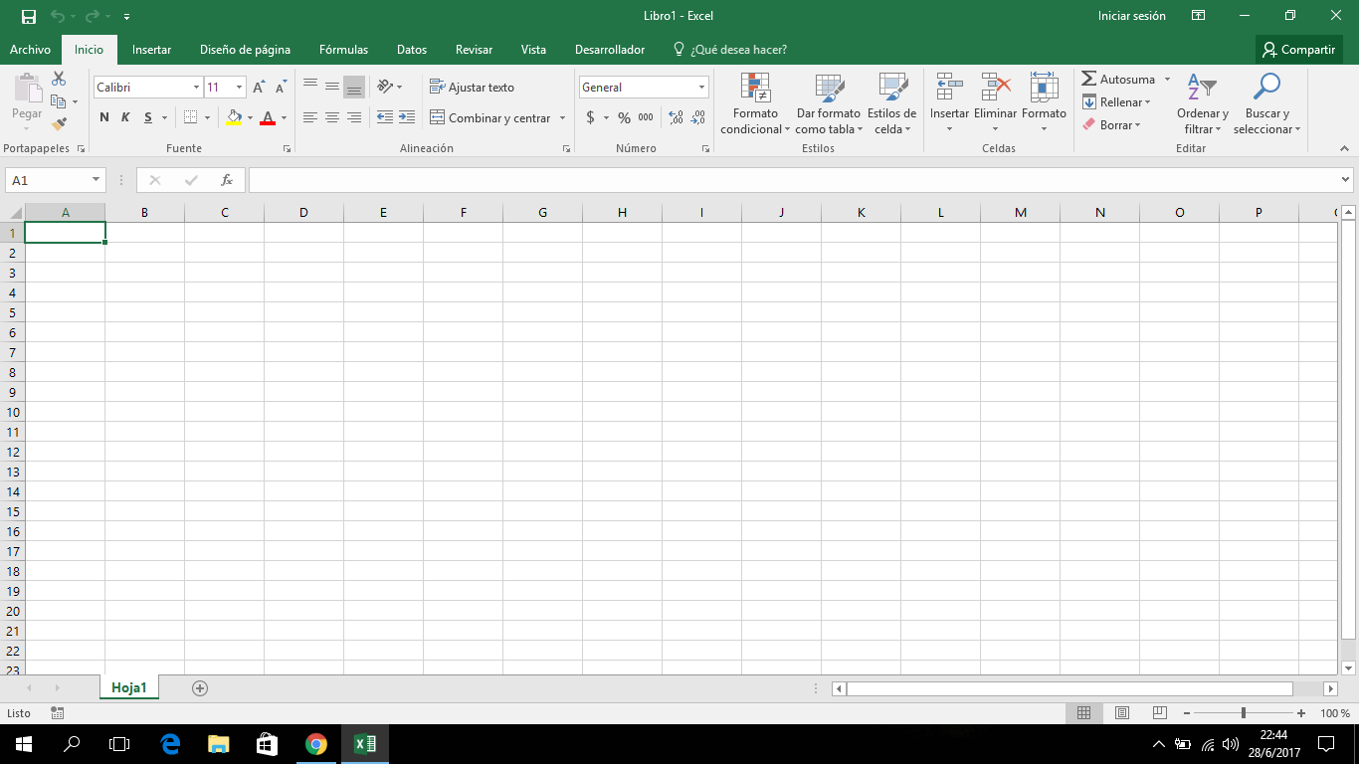Open Buscar y seleccionar button
The height and width of the screenshot is (764, 1359).
click(x=1266, y=104)
